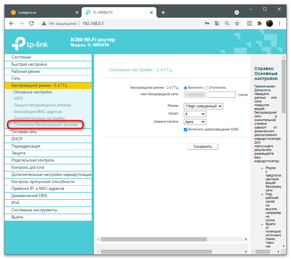Viewport: 291px width, 259px height.
Task: Open the Защита menu item
Action: [x=48, y=153]
